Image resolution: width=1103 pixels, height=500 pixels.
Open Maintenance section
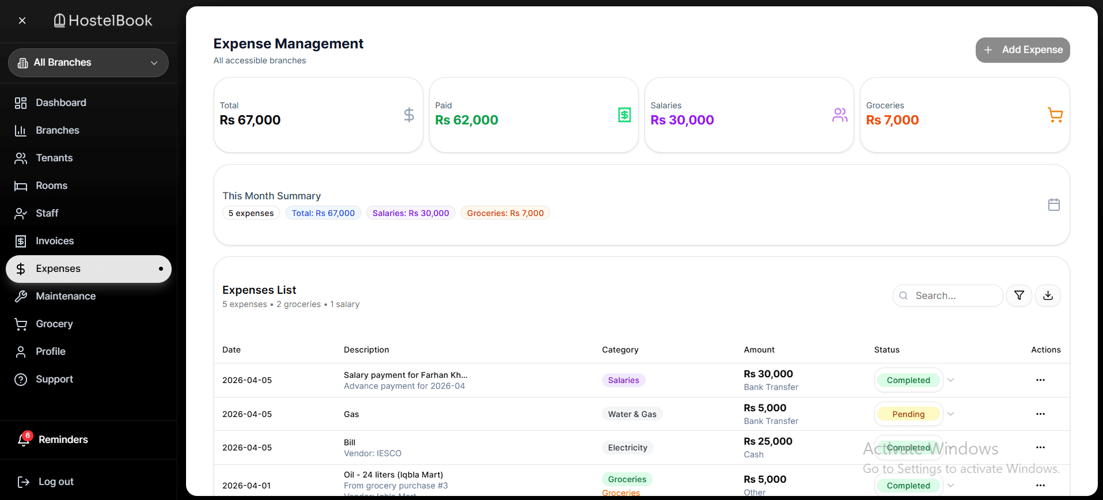point(88,296)
